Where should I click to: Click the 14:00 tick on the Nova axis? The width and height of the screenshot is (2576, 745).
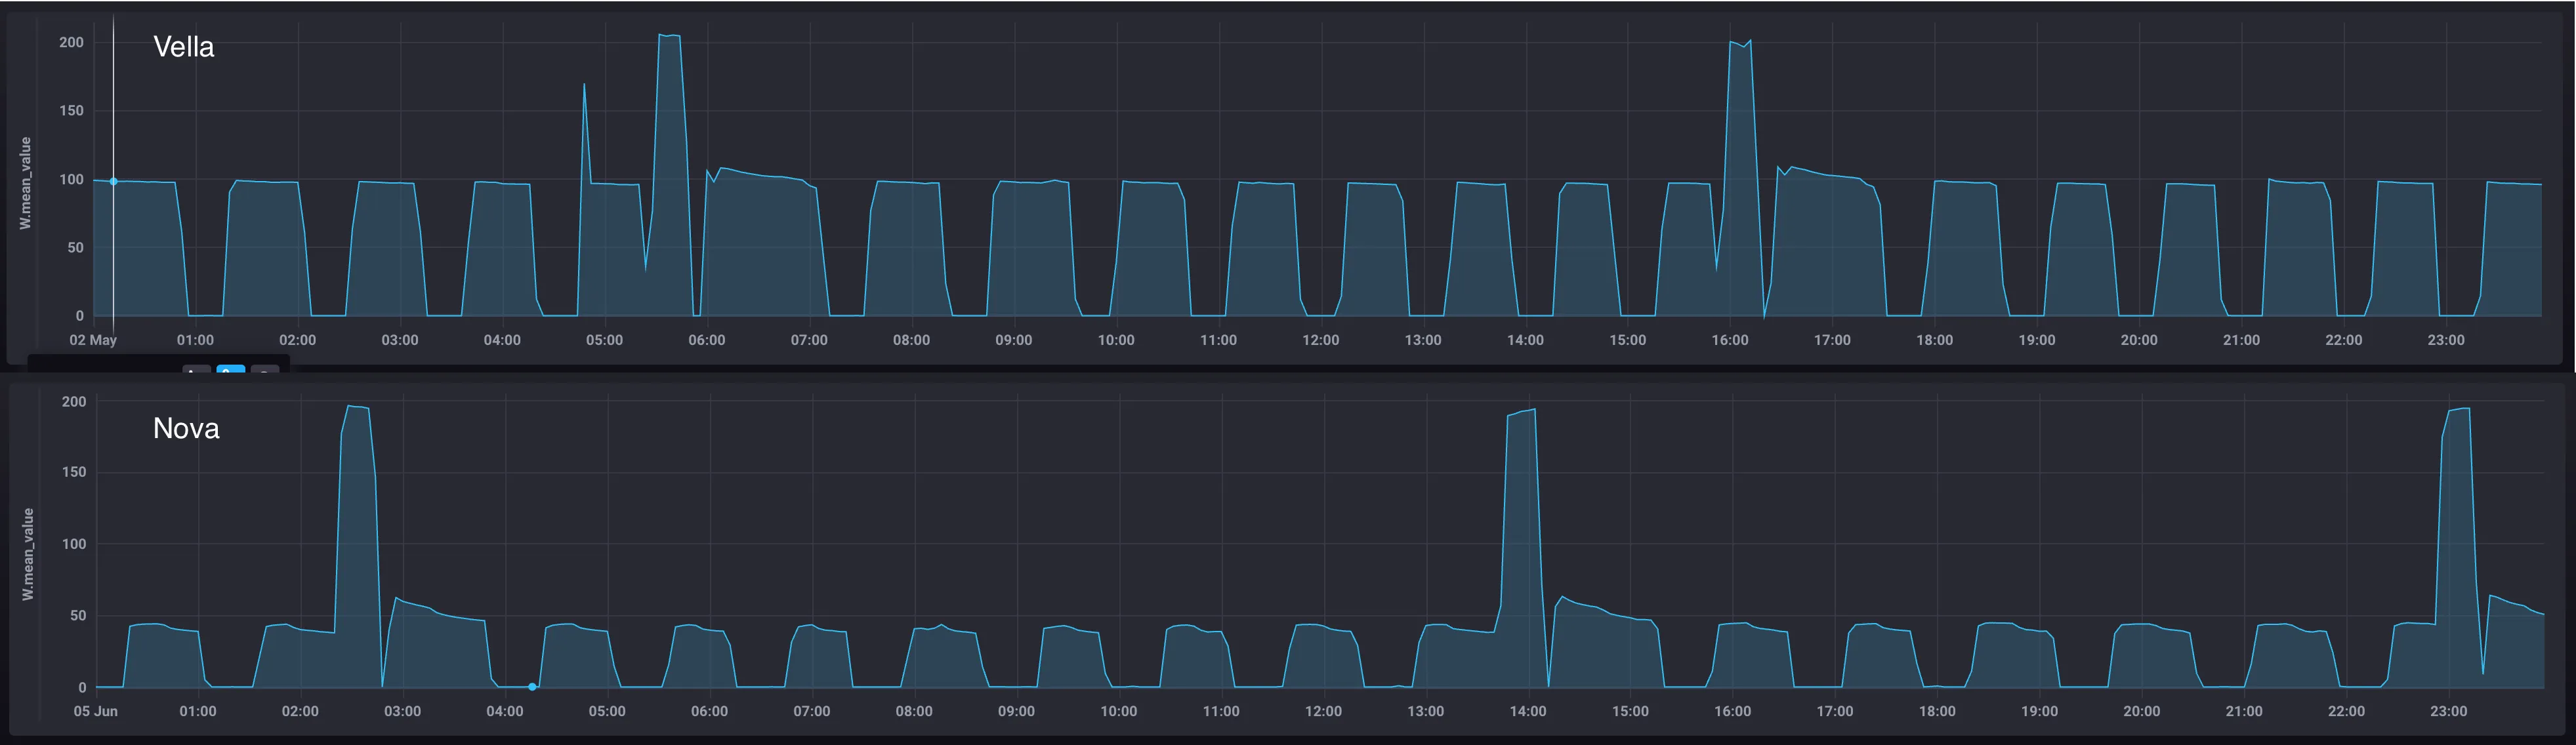[x=1527, y=711]
